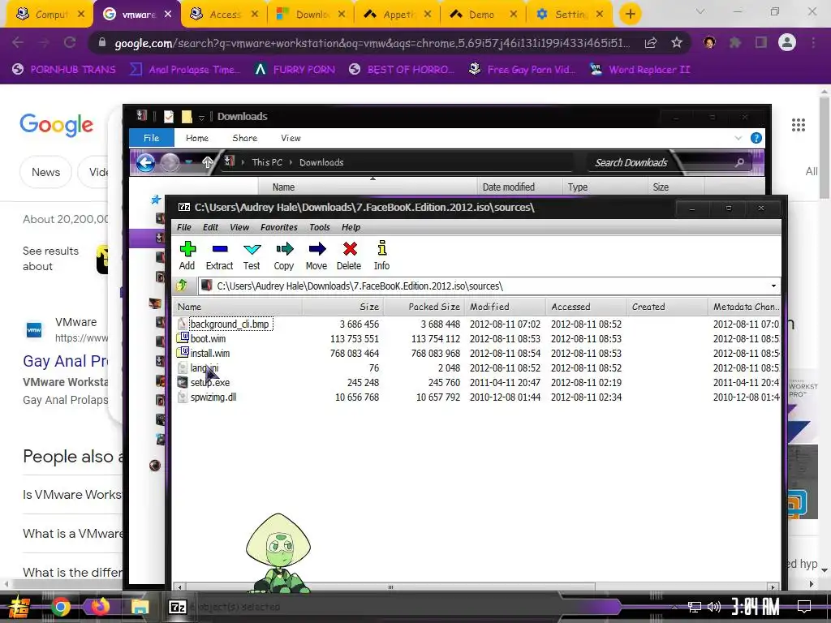Viewport: 831px width, 623px height.
Task: Click the Search Downloads field
Action: [668, 162]
